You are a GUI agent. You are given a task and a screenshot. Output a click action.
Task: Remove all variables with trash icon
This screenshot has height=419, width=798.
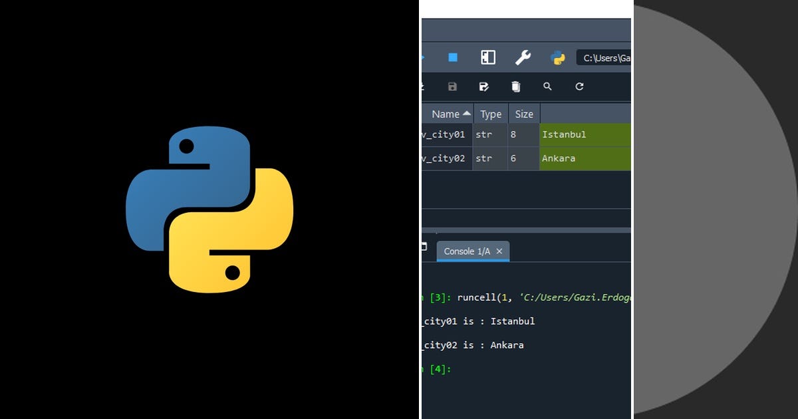coord(515,86)
